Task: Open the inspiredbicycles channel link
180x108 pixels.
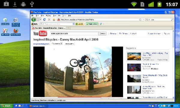Action: pos(41,44)
